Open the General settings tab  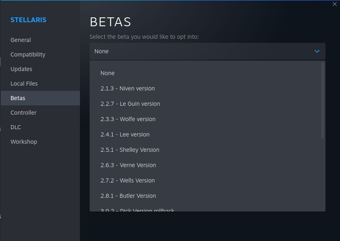21,40
